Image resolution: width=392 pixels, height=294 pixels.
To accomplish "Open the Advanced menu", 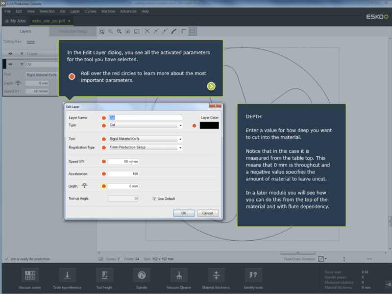I will 128,11.
